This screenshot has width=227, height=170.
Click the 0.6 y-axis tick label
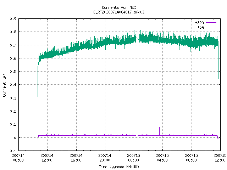(13, 58)
